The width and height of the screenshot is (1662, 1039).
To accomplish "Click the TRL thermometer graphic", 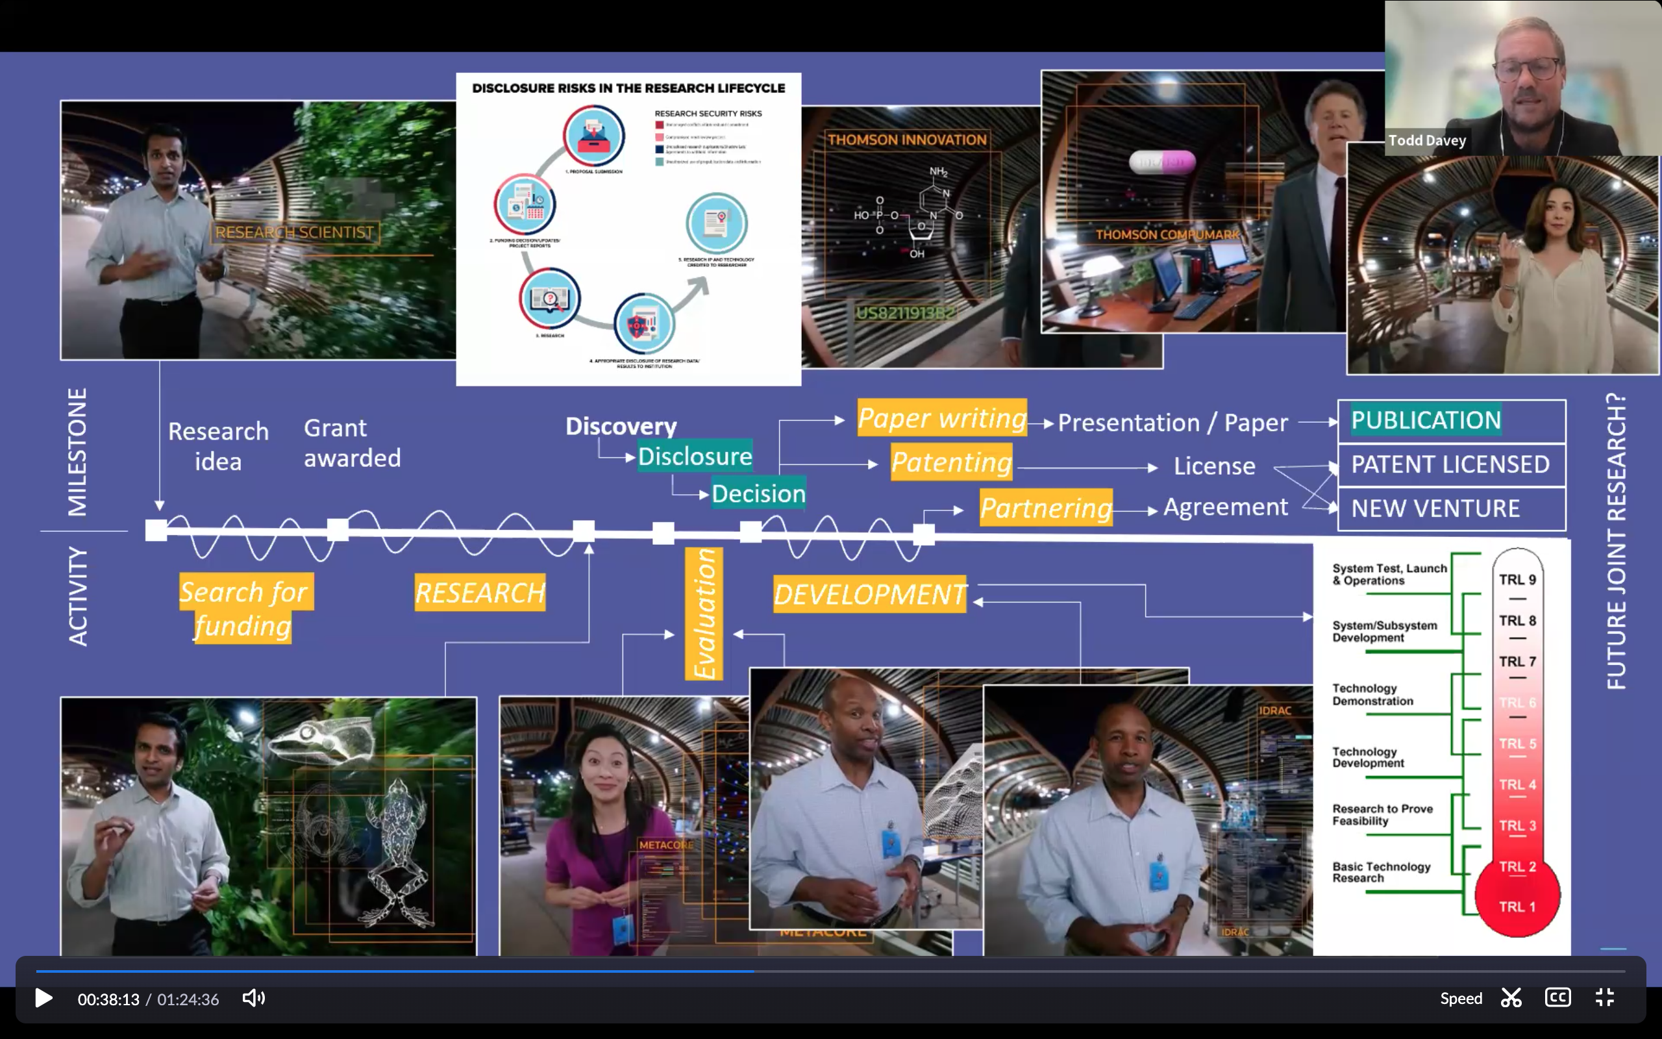I will coord(1517,742).
